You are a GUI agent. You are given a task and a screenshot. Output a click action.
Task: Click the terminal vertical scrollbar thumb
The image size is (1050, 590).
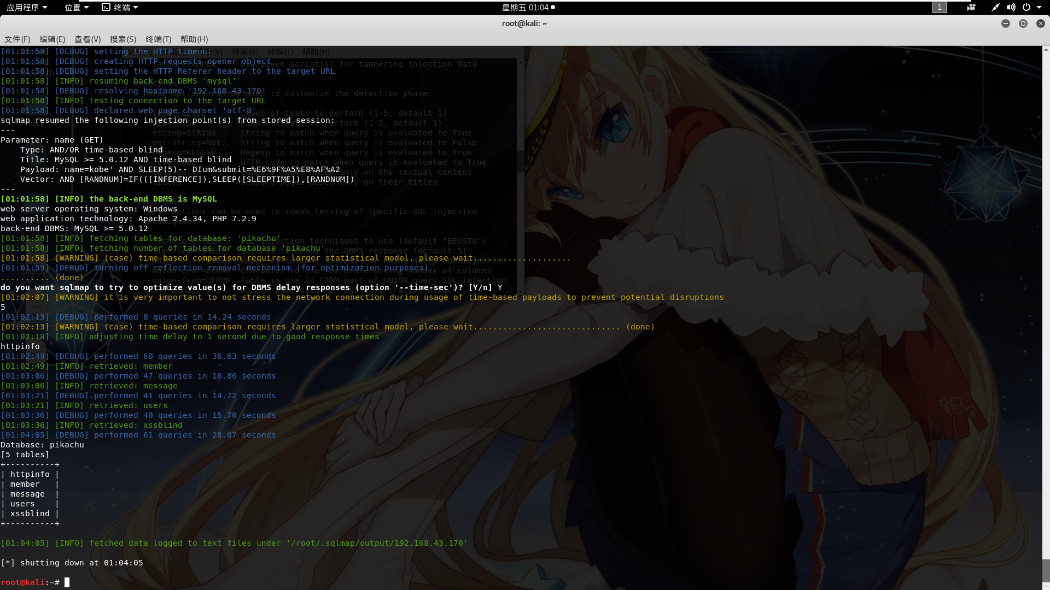(x=1046, y=571)
